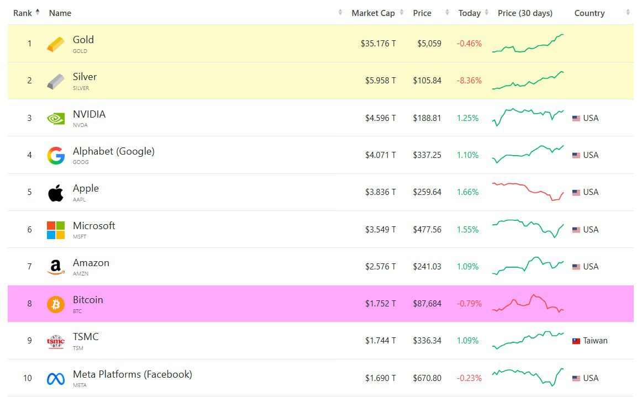The width and height of the screenshot is (642, 397).
Task: Click the Taiwan flag next to TSMC
Action: tap(576, 341)
